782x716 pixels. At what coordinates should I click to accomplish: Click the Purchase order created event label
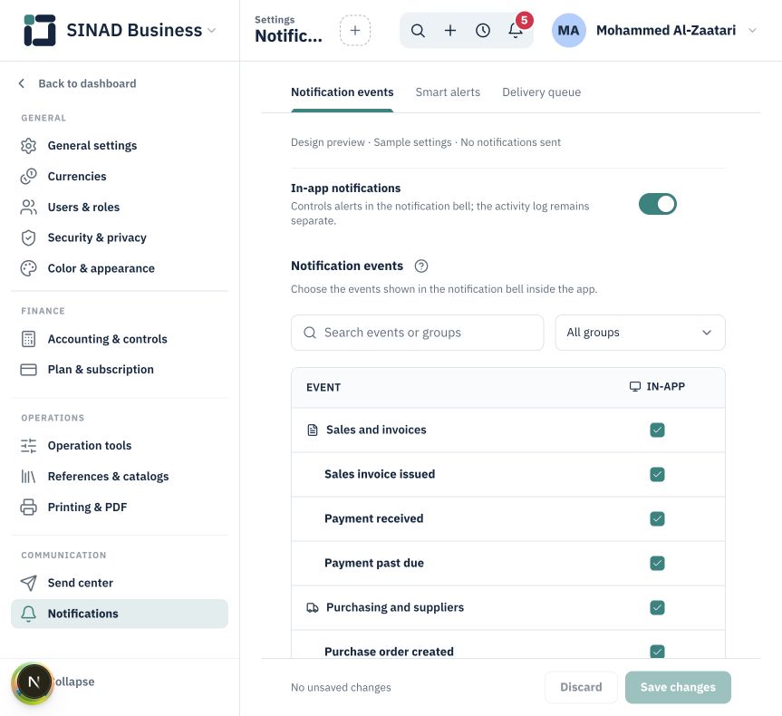(389, 652)
